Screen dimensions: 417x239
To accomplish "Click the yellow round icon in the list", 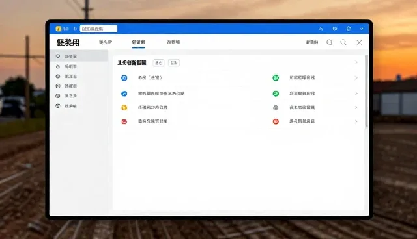I will 124,108.
